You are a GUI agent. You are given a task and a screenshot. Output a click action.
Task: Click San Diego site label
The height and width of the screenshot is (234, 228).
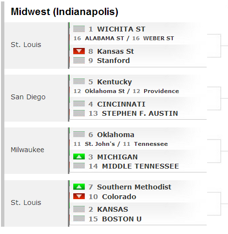click(x=28, y=97)
